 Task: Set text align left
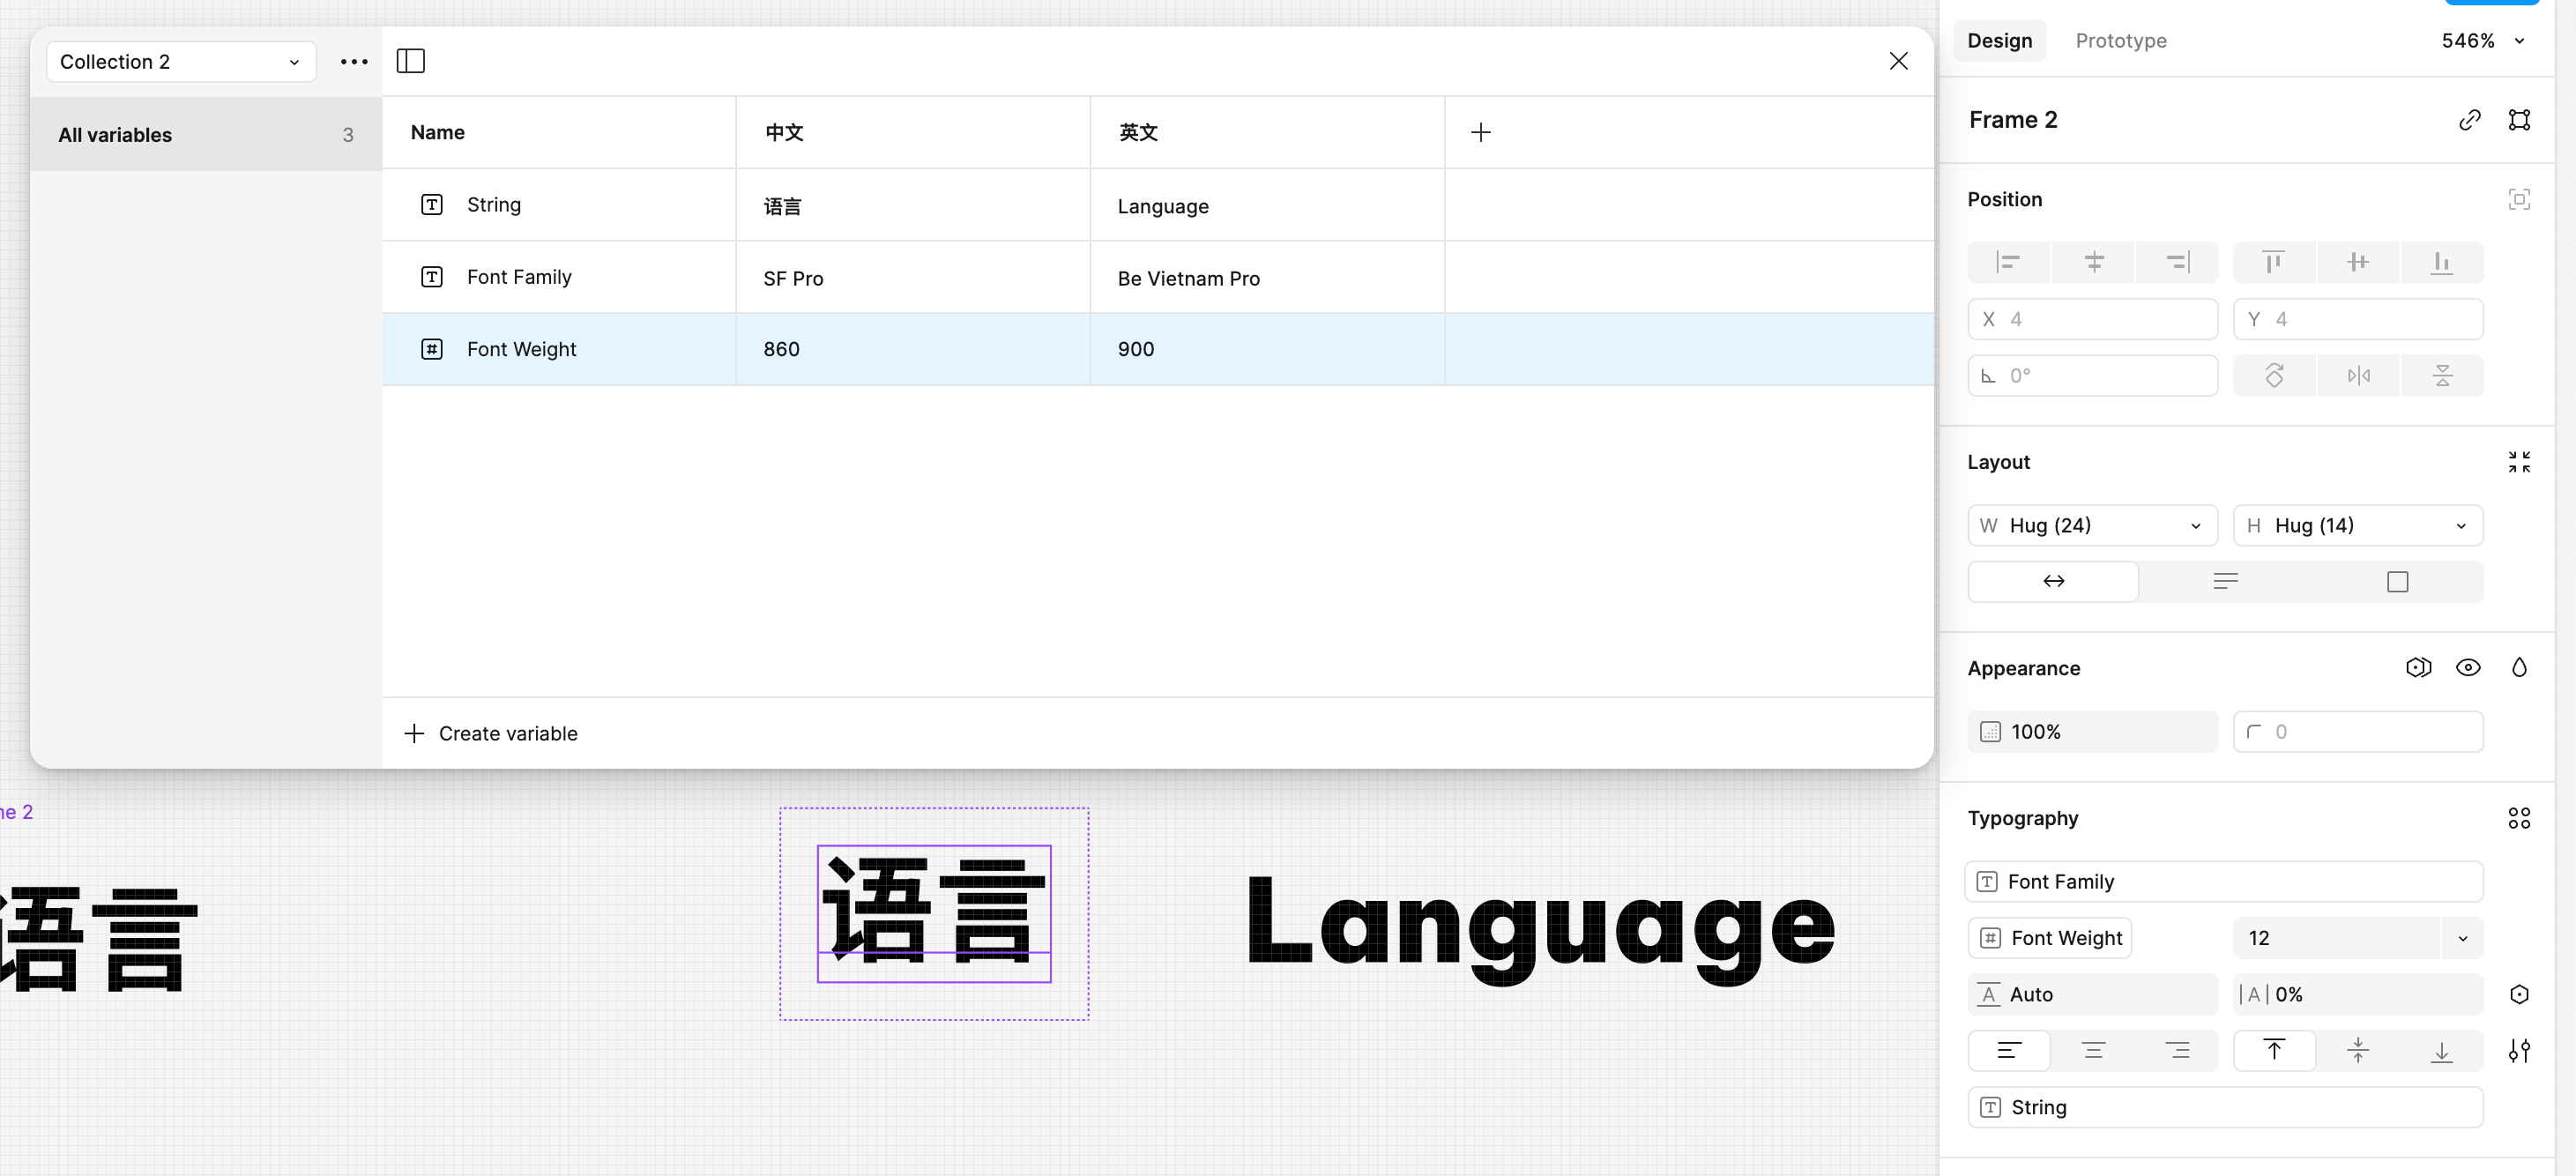[x=2009, y=1051]
